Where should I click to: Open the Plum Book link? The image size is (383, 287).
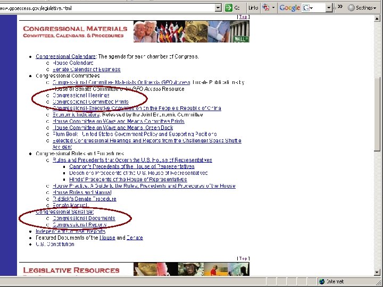(135, 134)
